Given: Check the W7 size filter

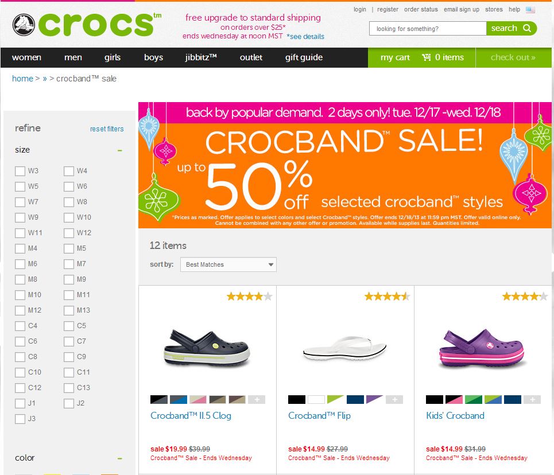Looking at the screenshot, I should click(20, 202).
